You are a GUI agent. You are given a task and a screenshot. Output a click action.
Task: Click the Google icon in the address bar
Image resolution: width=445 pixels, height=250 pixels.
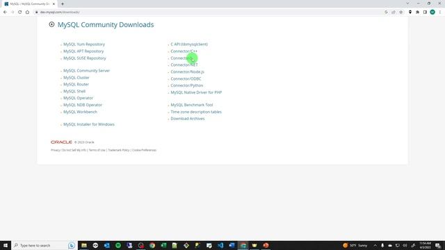tap(386, 12)
